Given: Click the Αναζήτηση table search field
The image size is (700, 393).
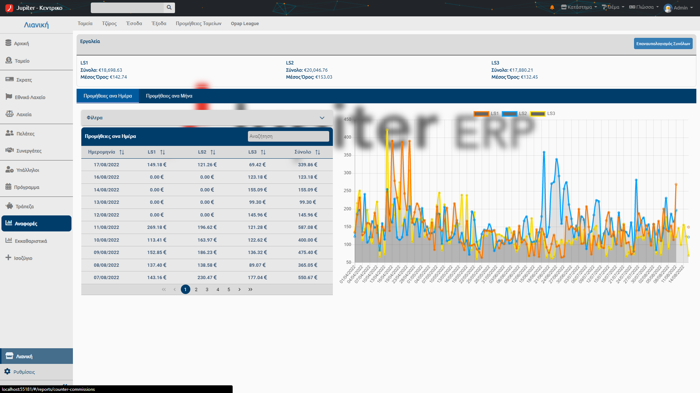Looking at the screenshot, I should 288,136.
